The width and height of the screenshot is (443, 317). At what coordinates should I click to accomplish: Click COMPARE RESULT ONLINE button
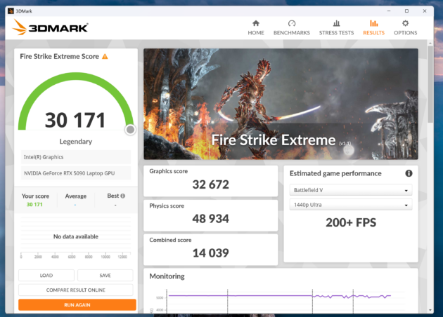[76, 290]
